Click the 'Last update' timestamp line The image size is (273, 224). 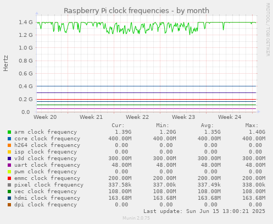coord(204,211)
